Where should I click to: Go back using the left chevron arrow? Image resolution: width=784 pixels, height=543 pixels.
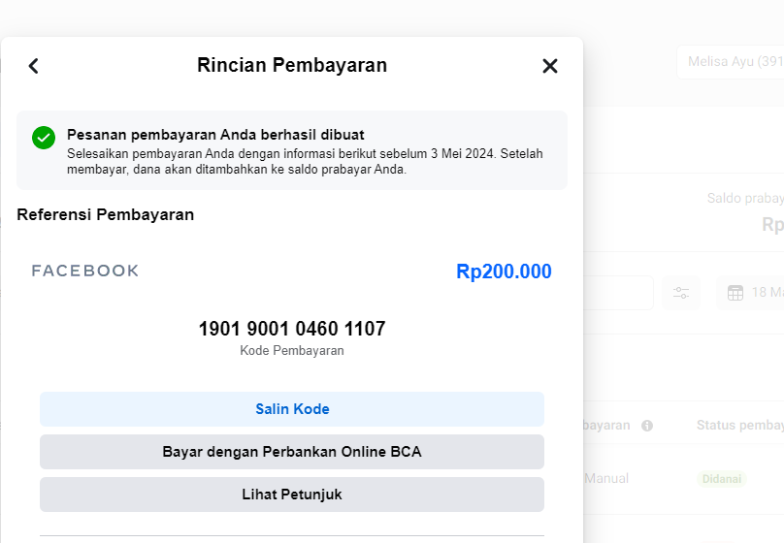pyautogui.click(x=34, y=66)
